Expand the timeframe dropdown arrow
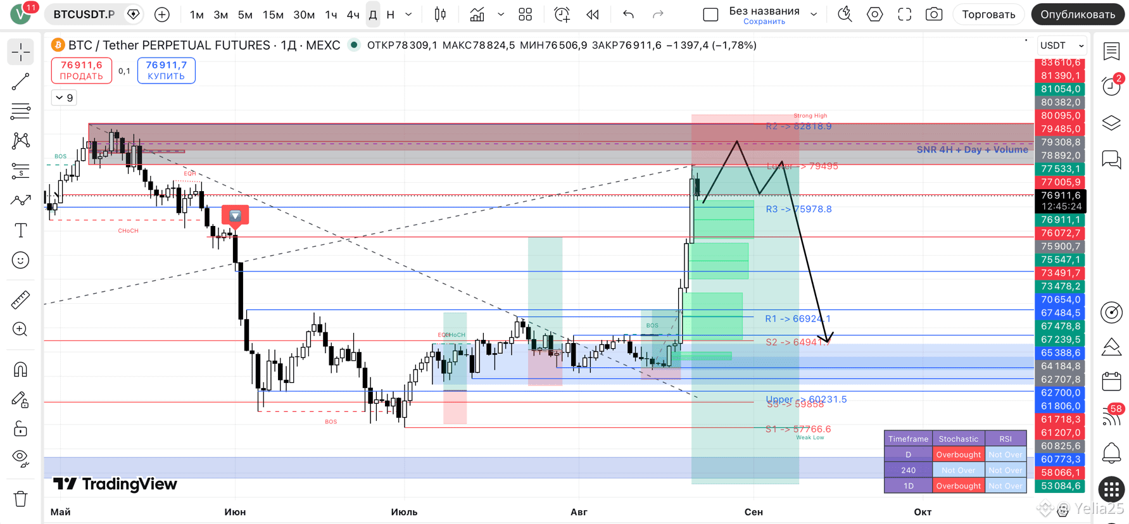 [408, 14]
